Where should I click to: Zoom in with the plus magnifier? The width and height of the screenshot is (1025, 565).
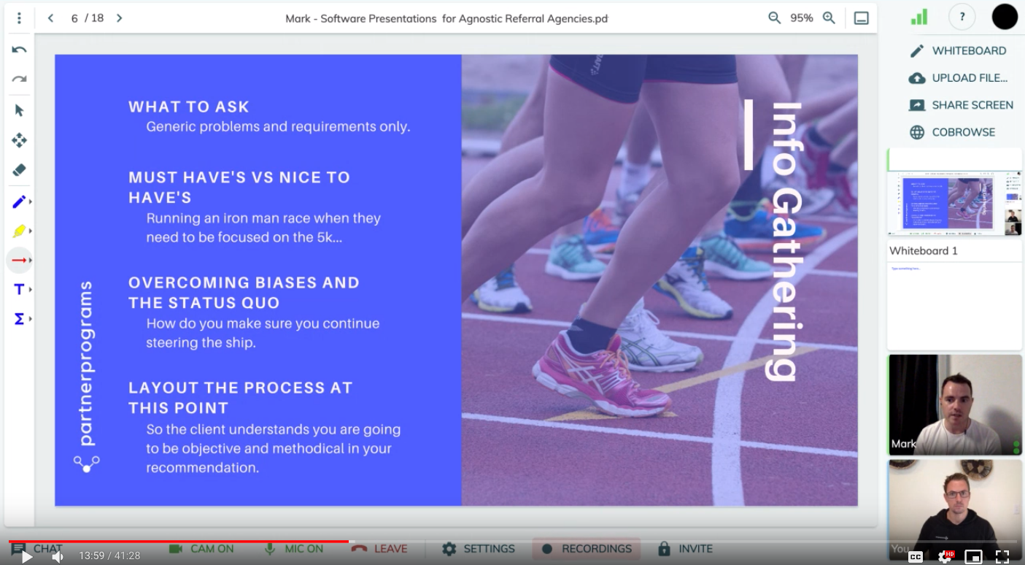pos(829,18)
